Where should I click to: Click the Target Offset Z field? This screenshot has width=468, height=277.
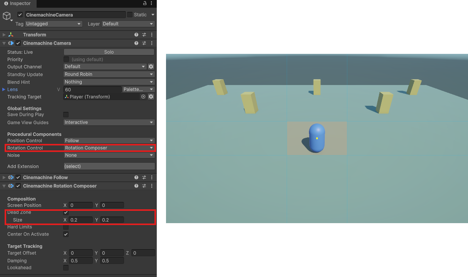(143, 253)
